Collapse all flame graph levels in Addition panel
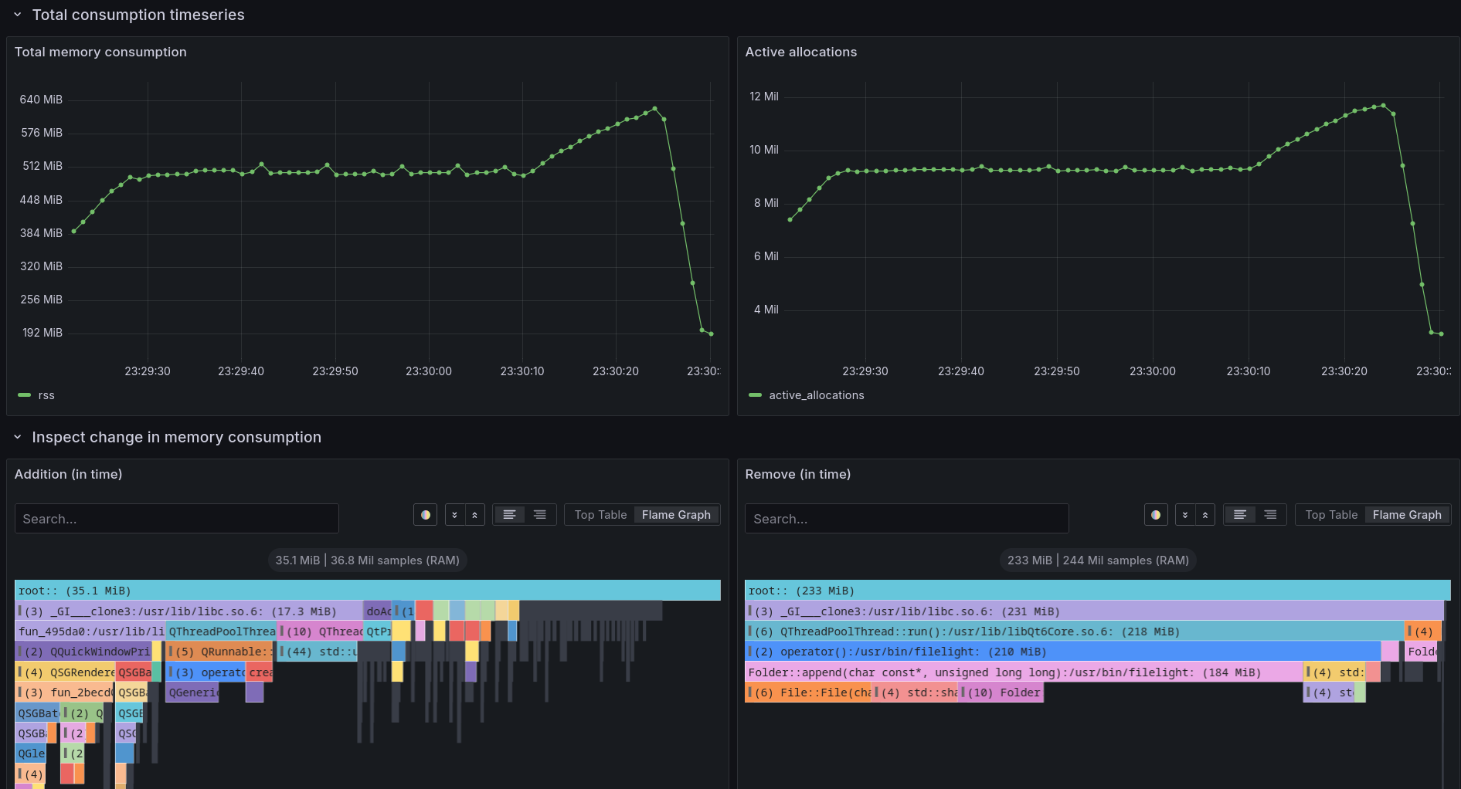This screenshot has width=1461, height=789. [474, 514]
